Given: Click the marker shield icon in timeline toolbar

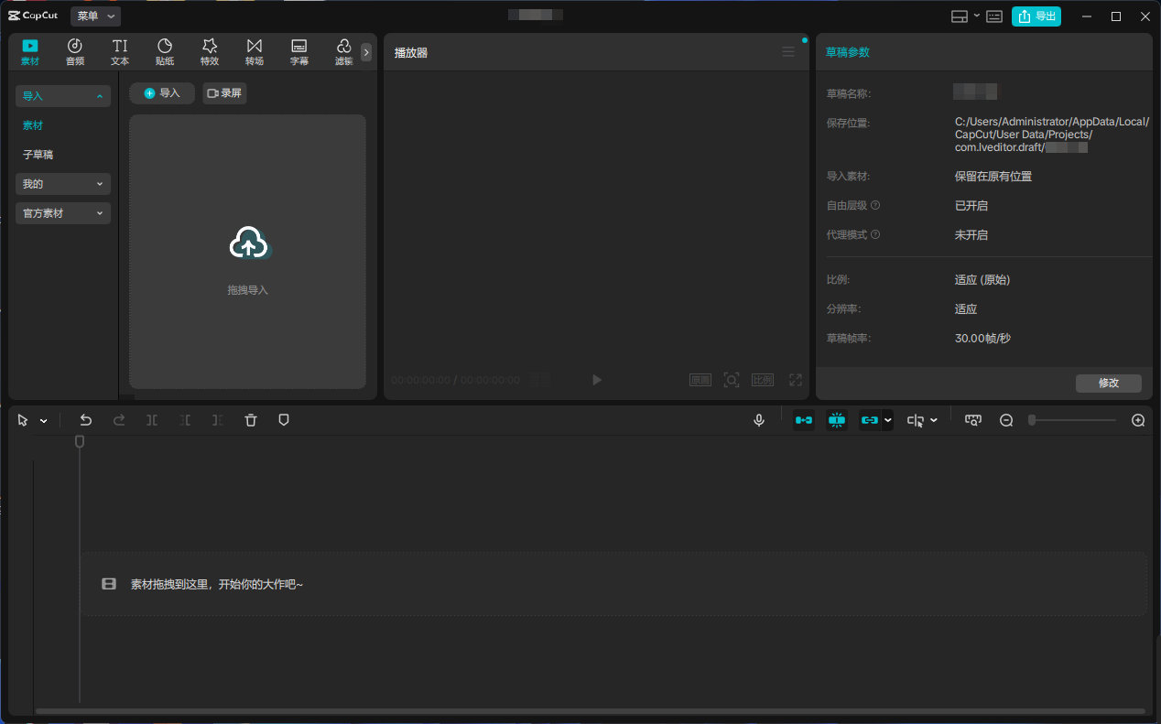Looking at the screenshot, I should point(284,420).
